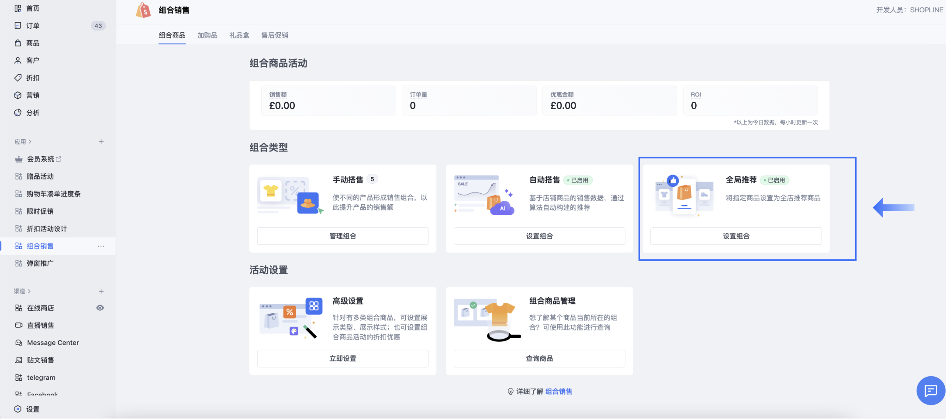The height and width of the screenshot is (419, 946).
Task: Click the 全局推荐 illustration thumbnail
Action: tap(684, 195)
